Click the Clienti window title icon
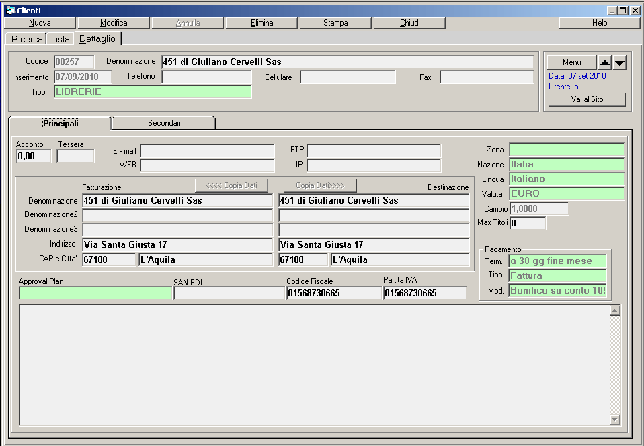The width and height of the screenshot is (644, 446). [x=10, y=10]
